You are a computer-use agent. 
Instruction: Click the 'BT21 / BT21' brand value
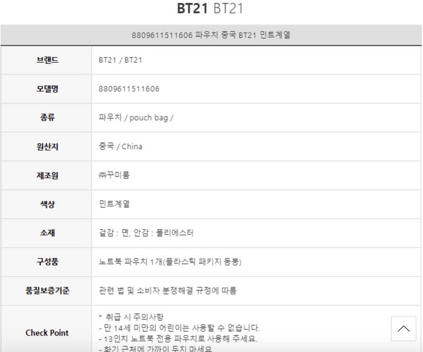pos(120,60)
